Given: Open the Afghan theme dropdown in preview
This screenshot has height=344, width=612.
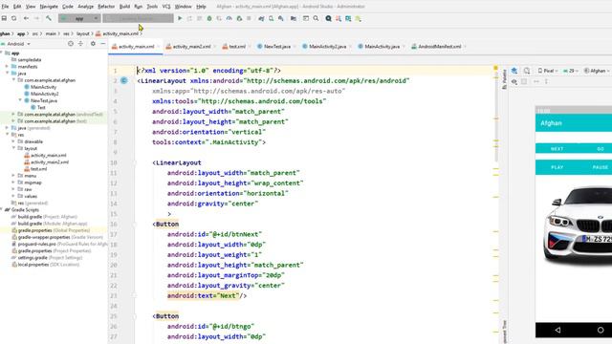Looking at the screenshot, I should point(597,71).
